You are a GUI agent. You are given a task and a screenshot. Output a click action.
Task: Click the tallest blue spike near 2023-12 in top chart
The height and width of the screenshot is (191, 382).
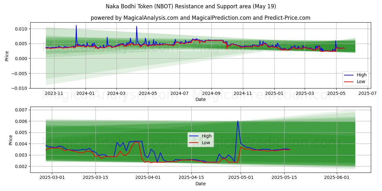pos(76,25)
